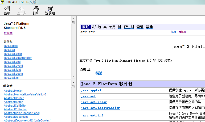Open java.awt.color in the packages table
This screenshot has width=205, height=122.
coord(94,102)
